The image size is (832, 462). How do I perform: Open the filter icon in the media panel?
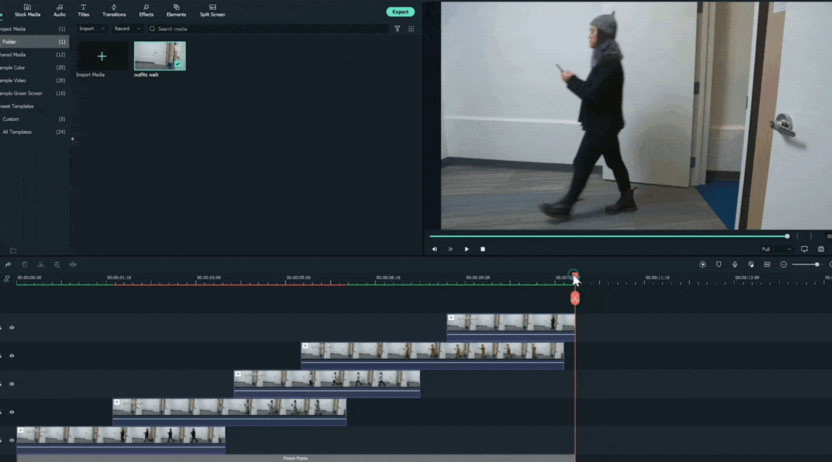pyautogui.click(x=397, y=29)
